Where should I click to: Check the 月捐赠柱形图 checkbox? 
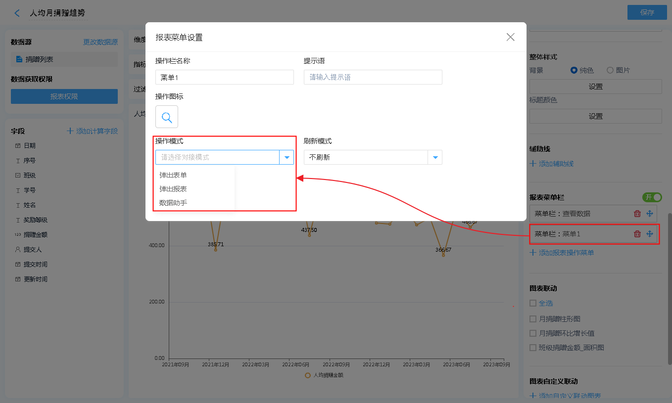pos(533,319)
